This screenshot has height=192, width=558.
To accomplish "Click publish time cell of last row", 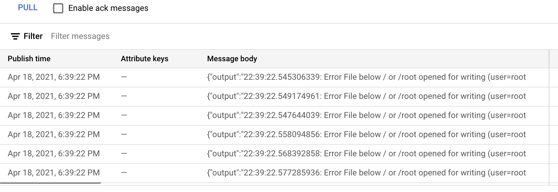I will point(54,173).
